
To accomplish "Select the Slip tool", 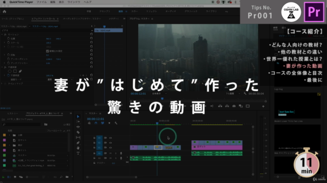I will click(x=78, y=137).
